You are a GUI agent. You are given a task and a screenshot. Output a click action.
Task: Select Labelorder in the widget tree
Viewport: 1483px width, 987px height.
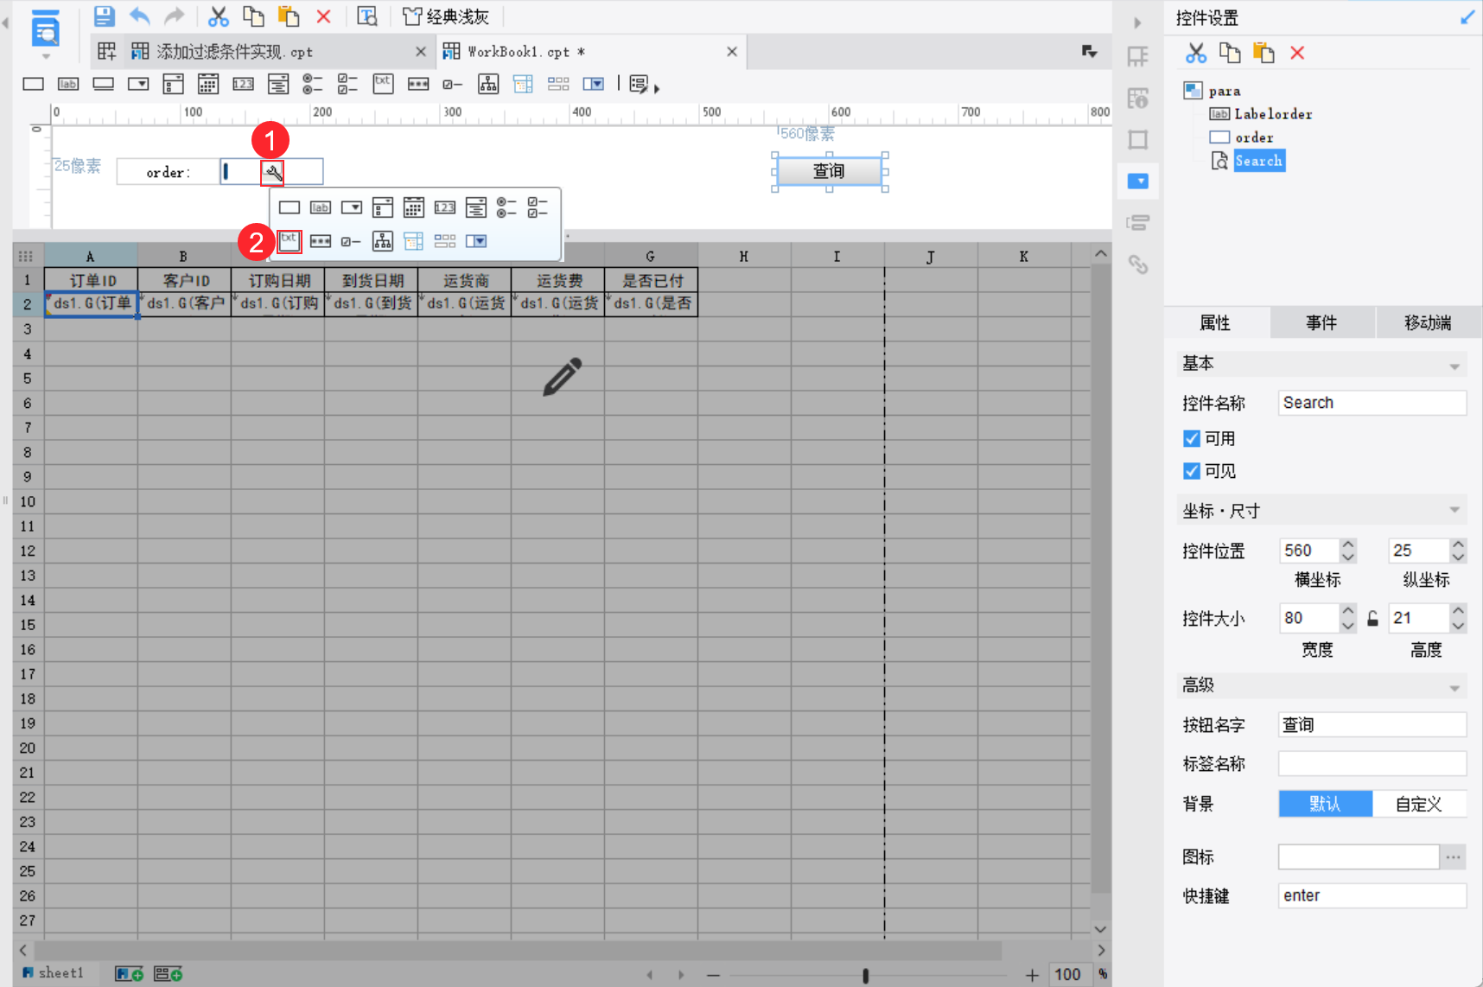1273,114
